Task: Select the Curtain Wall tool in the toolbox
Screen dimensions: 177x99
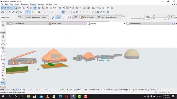Action: 3,68
